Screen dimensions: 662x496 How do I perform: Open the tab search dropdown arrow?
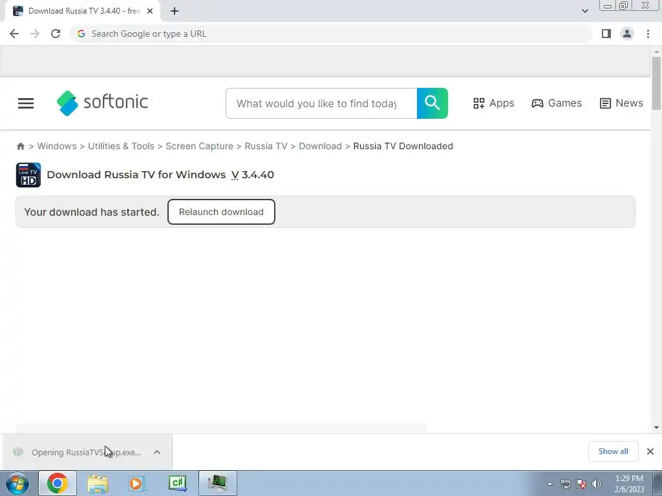pyautogui.click(x=584, y=11)
